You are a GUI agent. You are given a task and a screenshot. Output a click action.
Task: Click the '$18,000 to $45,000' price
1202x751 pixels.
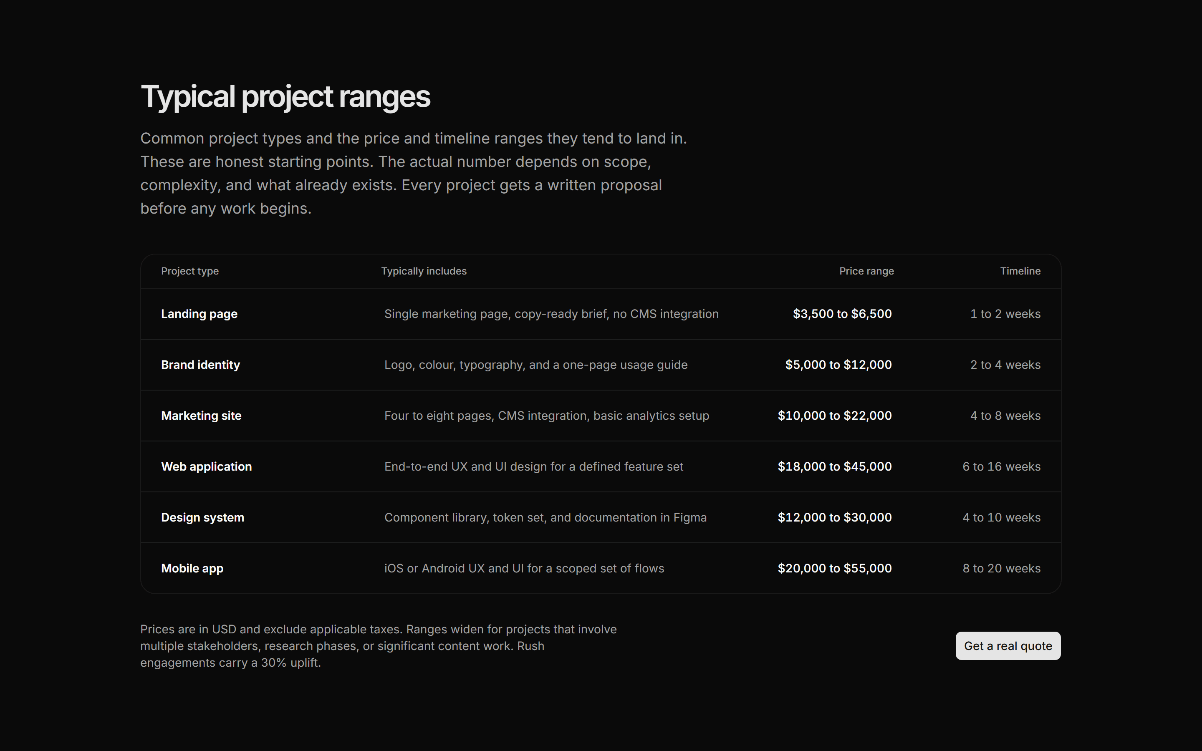click(834, 466)
